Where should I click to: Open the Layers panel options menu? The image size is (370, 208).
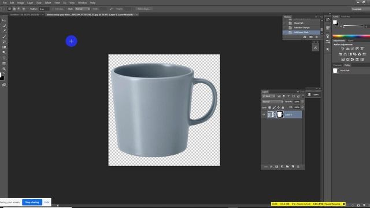coord(302,92)
